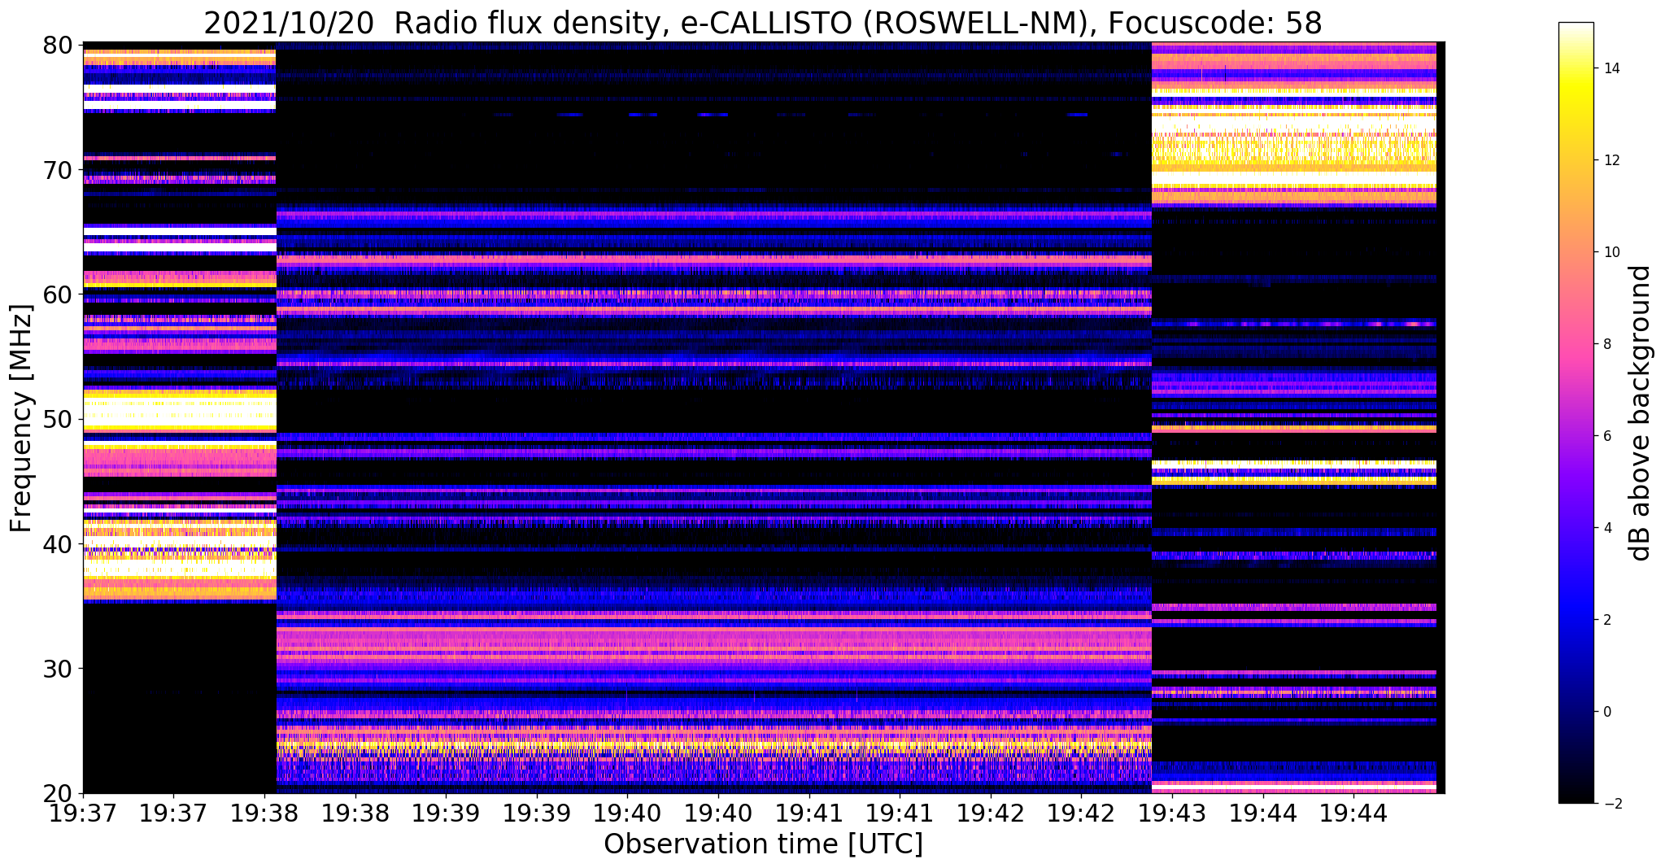
Task: Click the colorbar tick labeled 8
Action: pyautogui.click(x=1607, y=344)
